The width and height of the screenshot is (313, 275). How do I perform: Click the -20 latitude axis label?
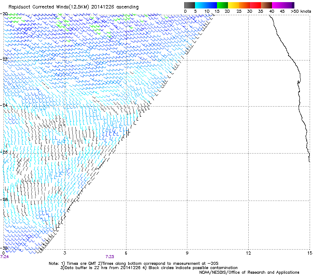(4, 14)
